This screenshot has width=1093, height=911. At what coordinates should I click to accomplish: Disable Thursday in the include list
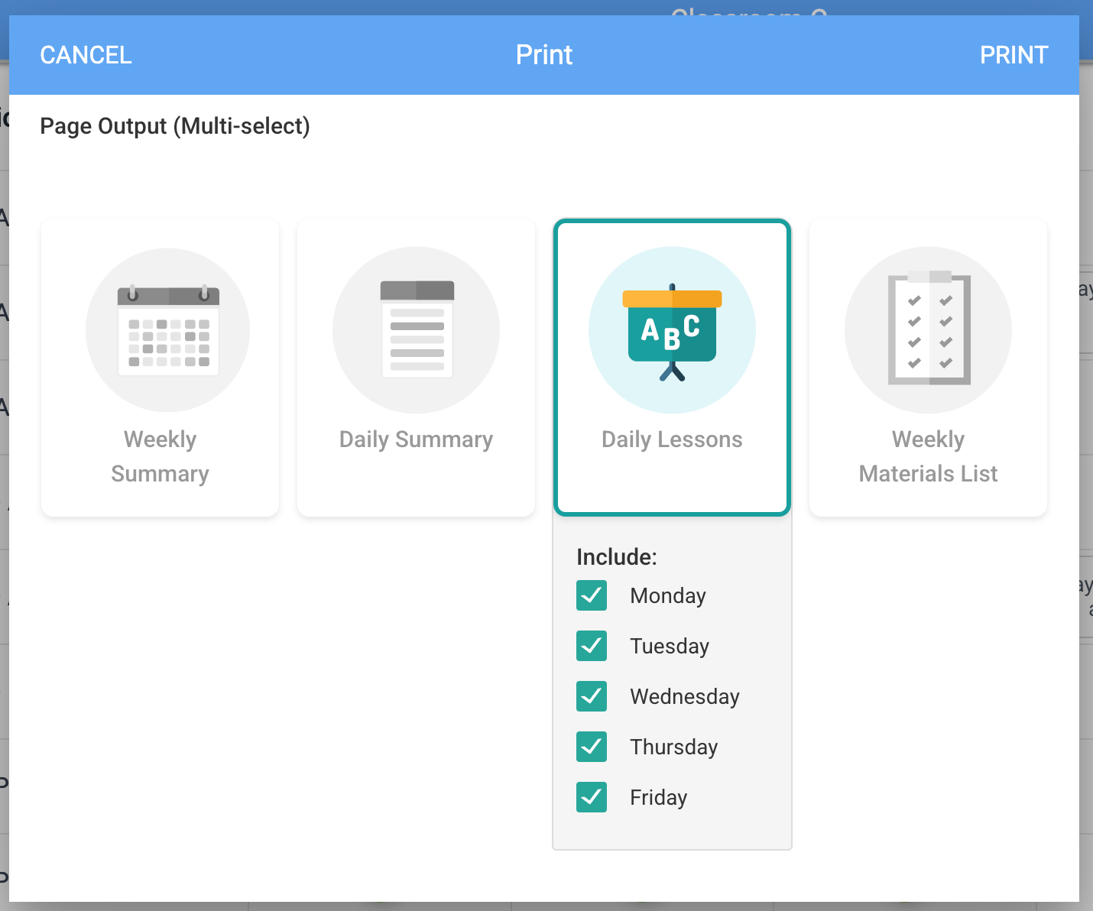point(592,747)
